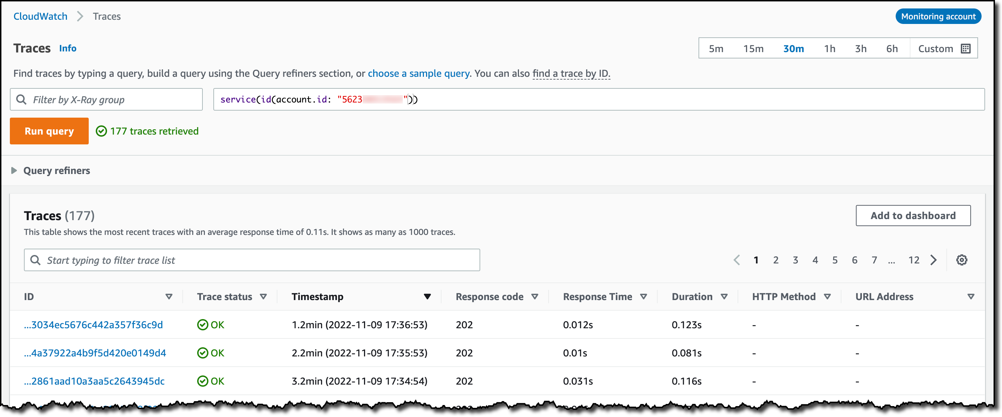
Task: Sort by Trace status arrow
Action: click(x=263, y=297)
